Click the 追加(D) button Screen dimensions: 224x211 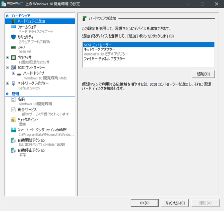click(204, 74)
